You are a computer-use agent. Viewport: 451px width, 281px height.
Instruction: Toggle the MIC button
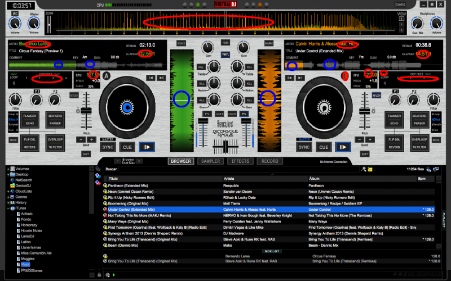tap(15, 13)
